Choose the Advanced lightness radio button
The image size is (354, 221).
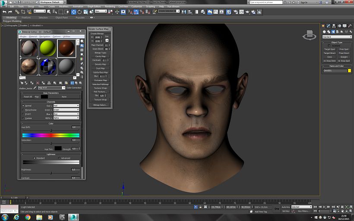pos(60,158)
